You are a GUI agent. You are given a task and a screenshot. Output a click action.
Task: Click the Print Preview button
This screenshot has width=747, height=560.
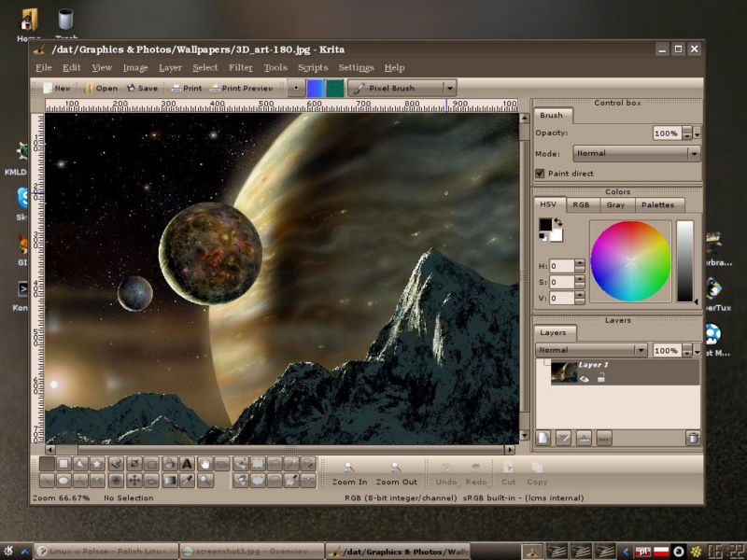[242, 88]
